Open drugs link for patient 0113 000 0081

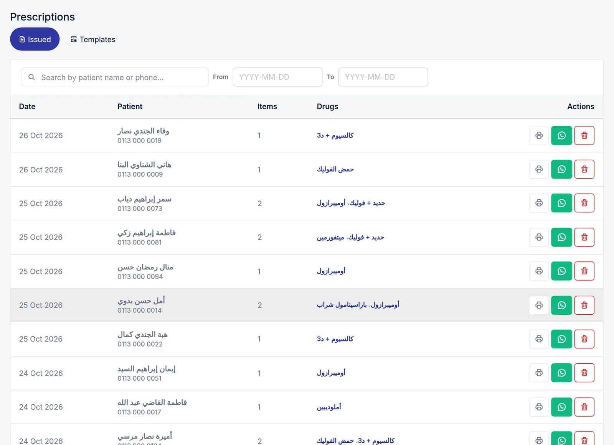[350, 237]
